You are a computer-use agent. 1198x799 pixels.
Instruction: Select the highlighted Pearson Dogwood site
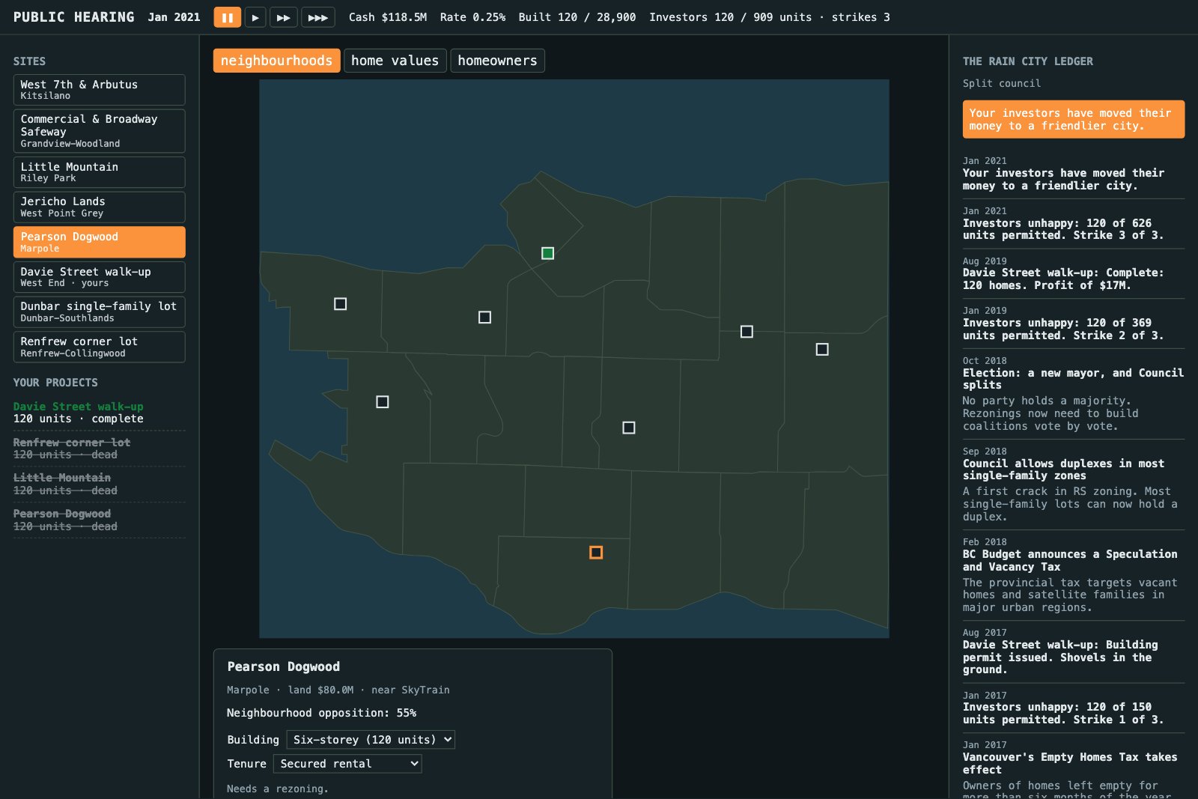coord(99,242)
